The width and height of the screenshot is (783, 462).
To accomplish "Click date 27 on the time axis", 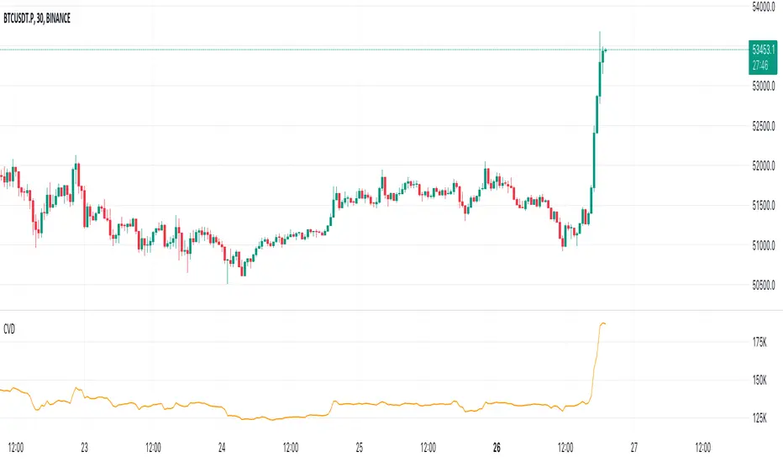I will tap(634, 446).
